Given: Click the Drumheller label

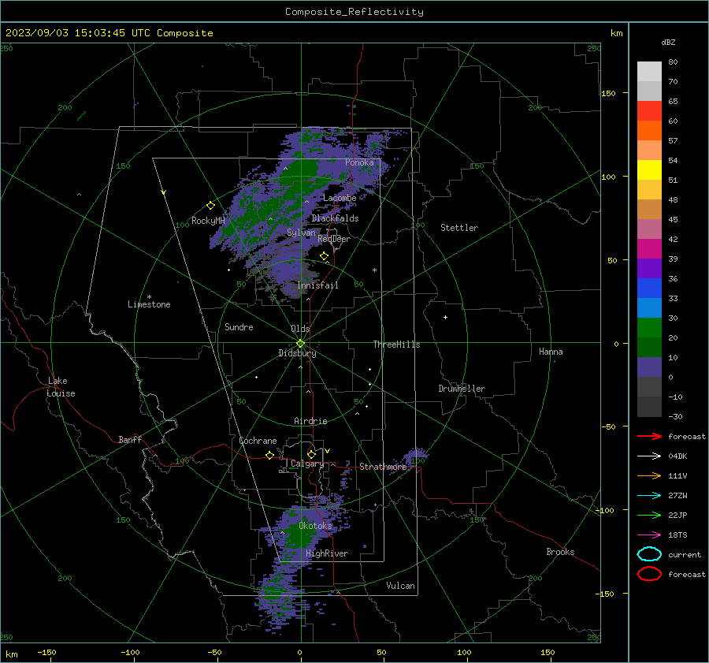Looking at the screenshot, I should (x=462, y=389).
